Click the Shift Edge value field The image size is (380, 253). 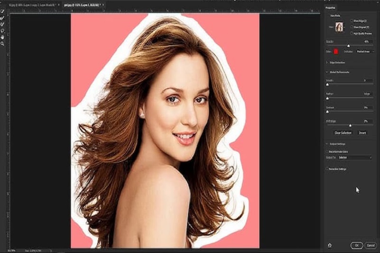(x=368, y=121)
